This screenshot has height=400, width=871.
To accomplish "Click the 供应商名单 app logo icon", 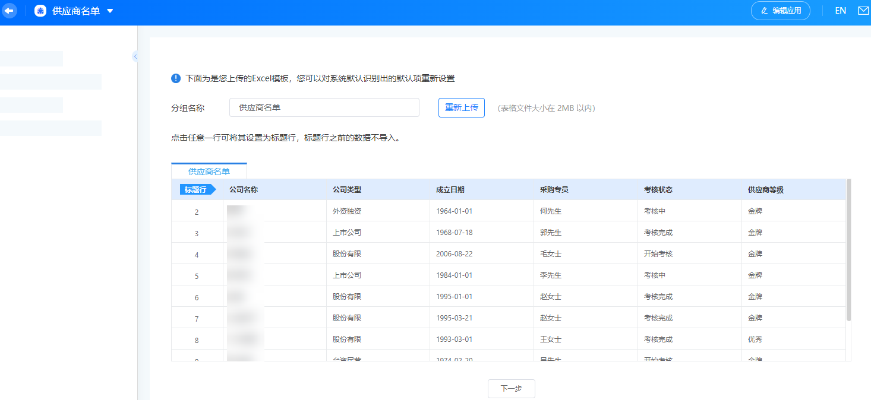I will click(40, 11).
